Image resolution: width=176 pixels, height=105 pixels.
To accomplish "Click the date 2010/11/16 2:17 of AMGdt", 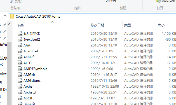I will click(x=104, y=75).
